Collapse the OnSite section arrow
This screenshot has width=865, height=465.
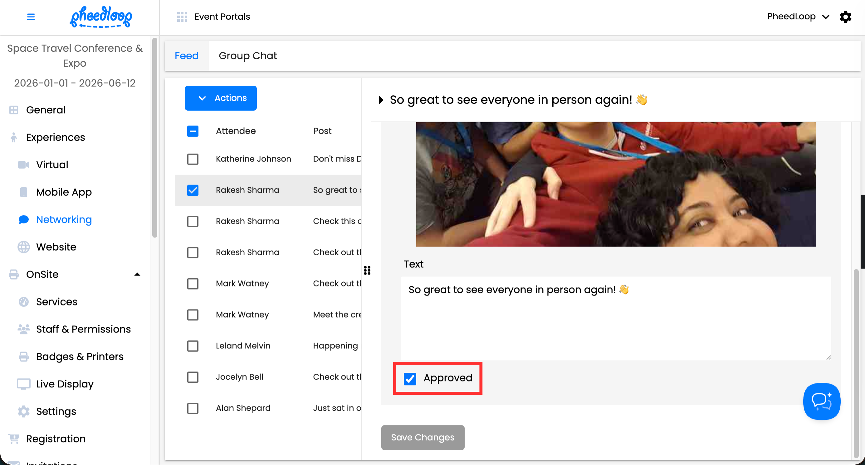(137, 275)
